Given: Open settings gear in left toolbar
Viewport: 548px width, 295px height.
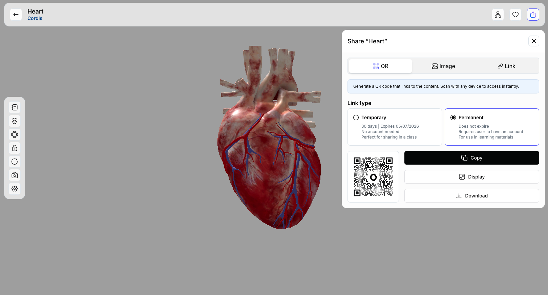Looking at the screenshot, I should coord(15,189).
